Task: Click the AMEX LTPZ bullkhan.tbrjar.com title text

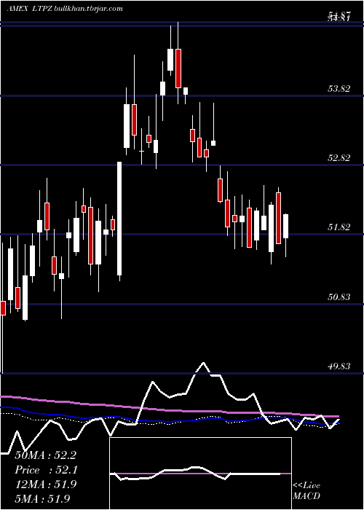Action: 65,9
